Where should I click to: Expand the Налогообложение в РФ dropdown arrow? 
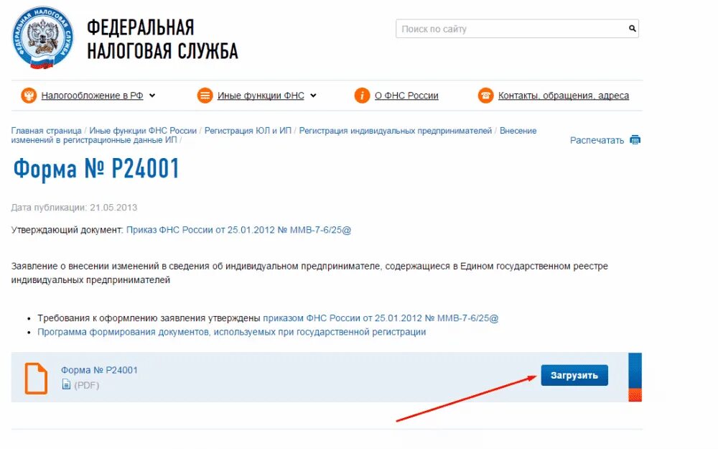152,96
